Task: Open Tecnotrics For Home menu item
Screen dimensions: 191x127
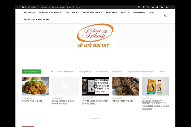Action: (x=37, y=20)
